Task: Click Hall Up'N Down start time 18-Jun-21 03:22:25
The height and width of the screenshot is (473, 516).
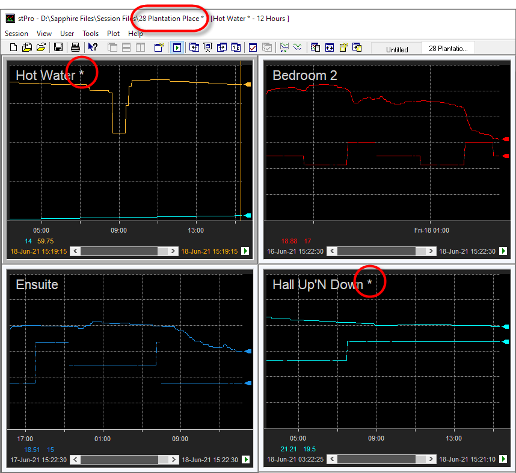Action: (x=295, y=459)
